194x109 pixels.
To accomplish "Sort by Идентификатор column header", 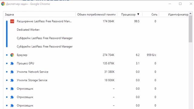I will 174,15.
